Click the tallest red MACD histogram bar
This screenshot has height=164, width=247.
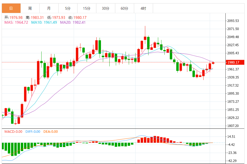click(155, 139)
